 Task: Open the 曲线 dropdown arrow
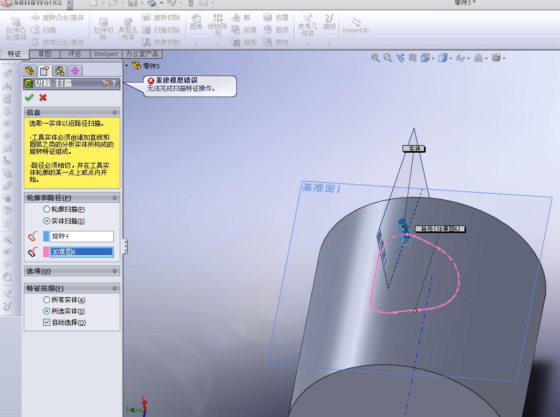coord(329,44)
